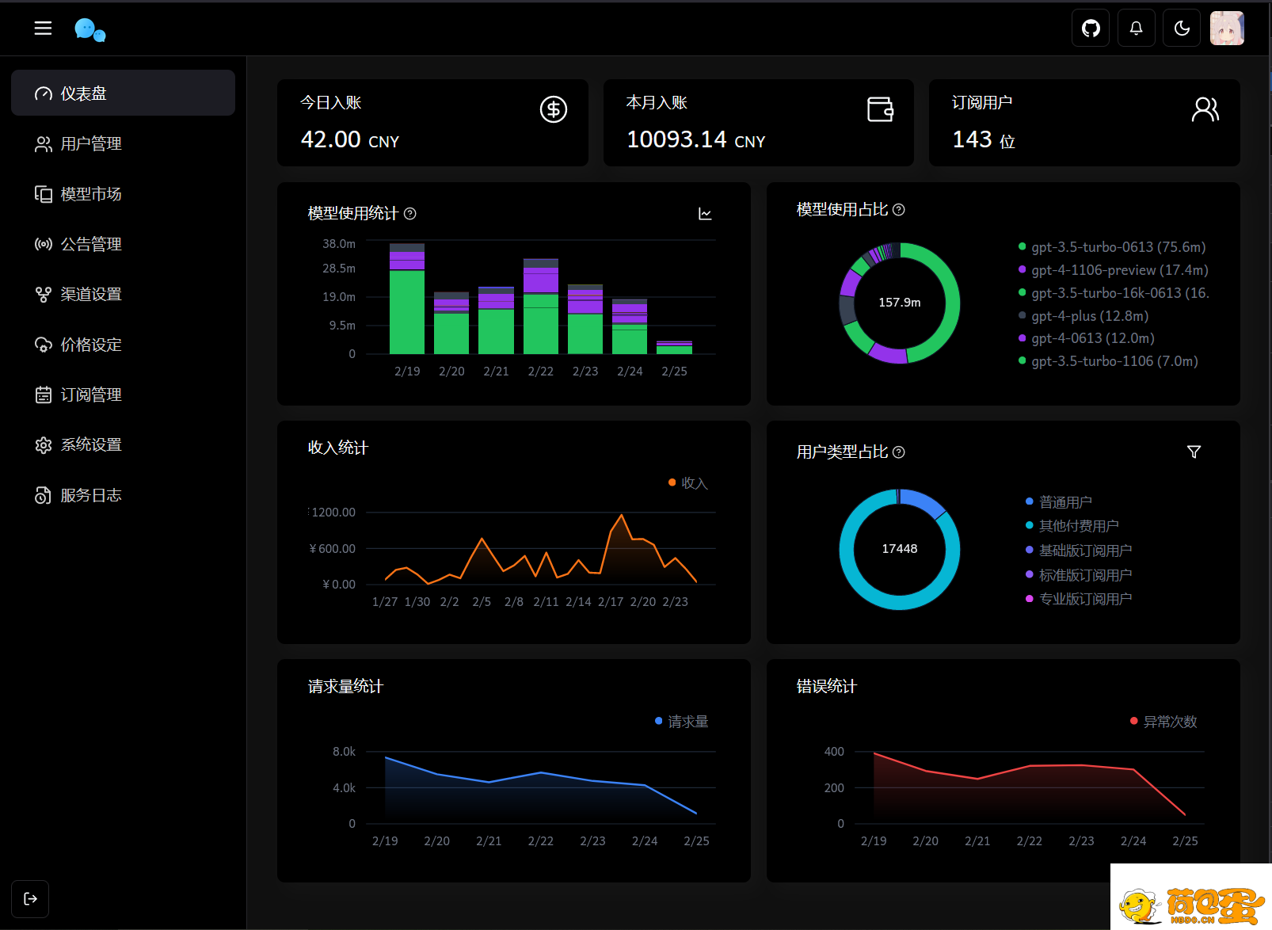
Task: Open the user avatar menu
Action: [1227, 29]
